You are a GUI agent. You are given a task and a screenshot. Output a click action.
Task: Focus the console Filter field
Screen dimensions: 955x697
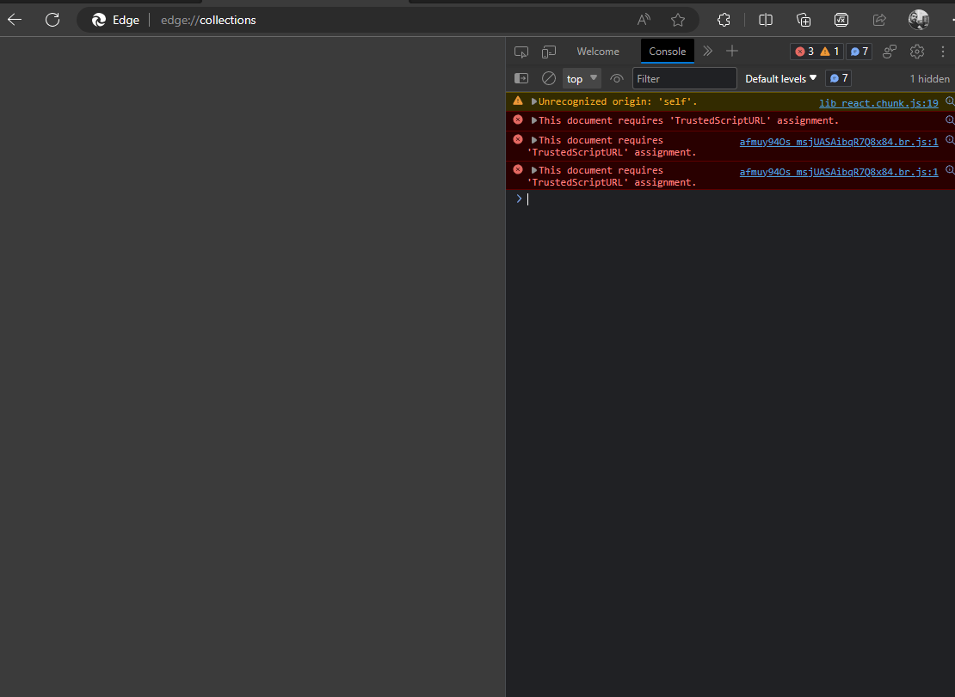click(x=685, y=78)
